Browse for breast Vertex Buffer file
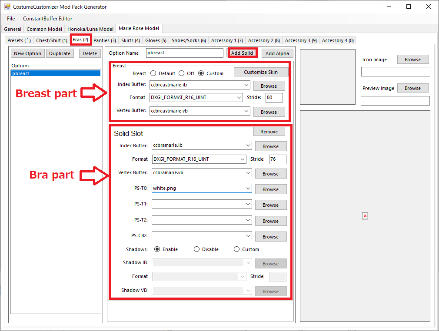Screen dimensions: 439x331 pyautogui.click(x=269, y=112)
